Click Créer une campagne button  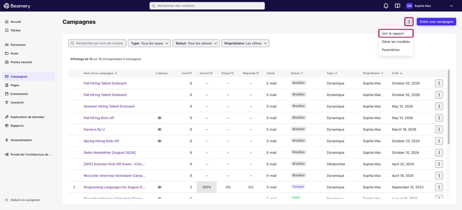[436, 22]
